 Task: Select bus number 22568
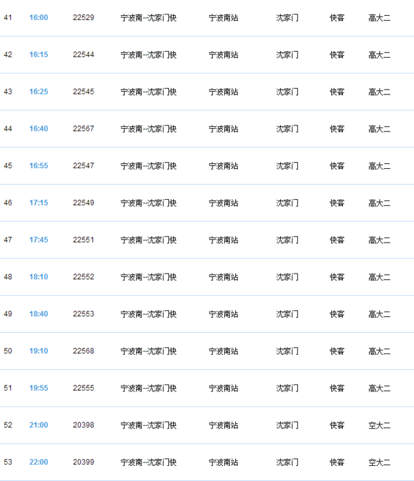[83, 351]
